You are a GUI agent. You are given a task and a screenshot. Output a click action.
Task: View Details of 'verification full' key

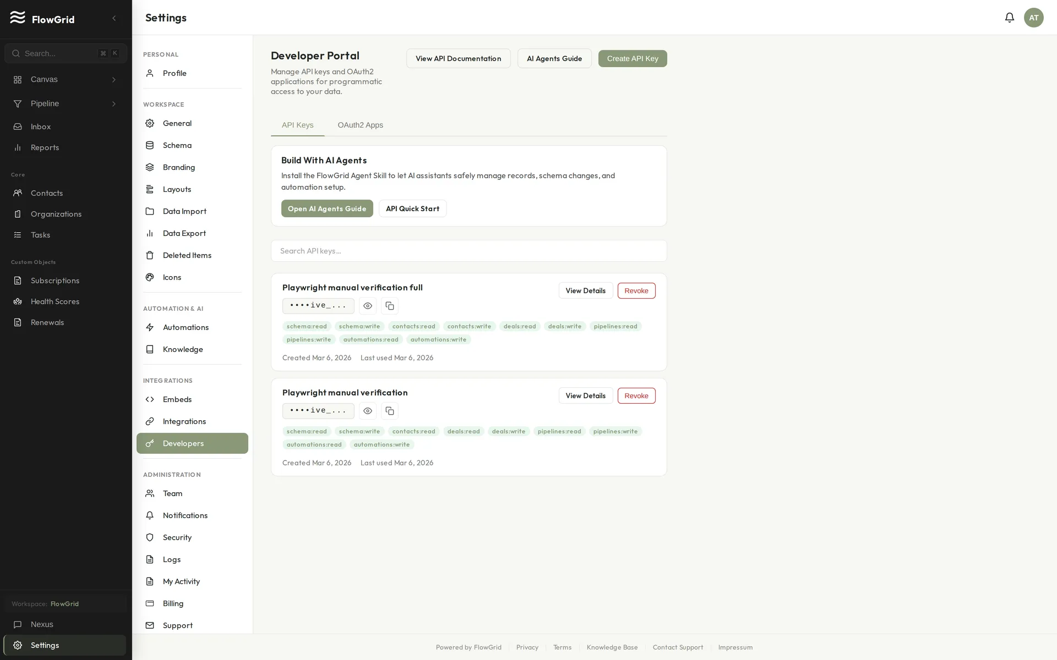point(585,290)
